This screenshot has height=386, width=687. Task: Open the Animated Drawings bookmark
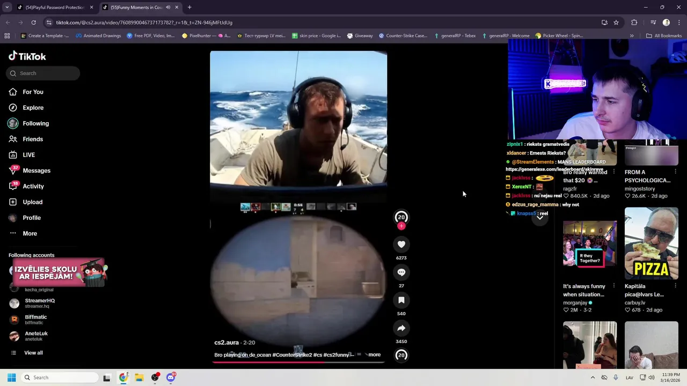pos(98,36)
